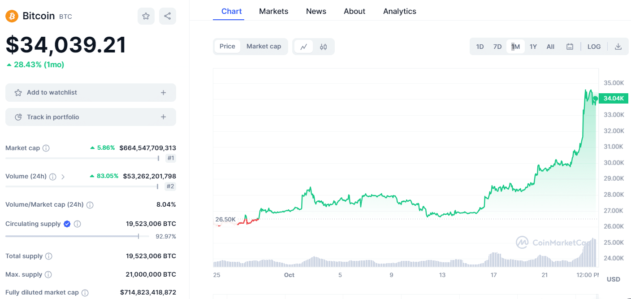631x299 pixels.
Task: Show Max. supply info tooltip
Action: pos(48,274)
